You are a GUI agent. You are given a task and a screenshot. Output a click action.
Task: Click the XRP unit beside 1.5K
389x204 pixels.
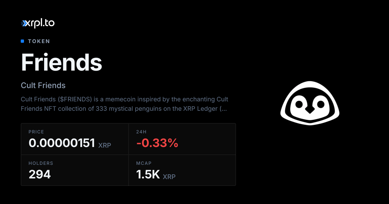pos(169,177)
